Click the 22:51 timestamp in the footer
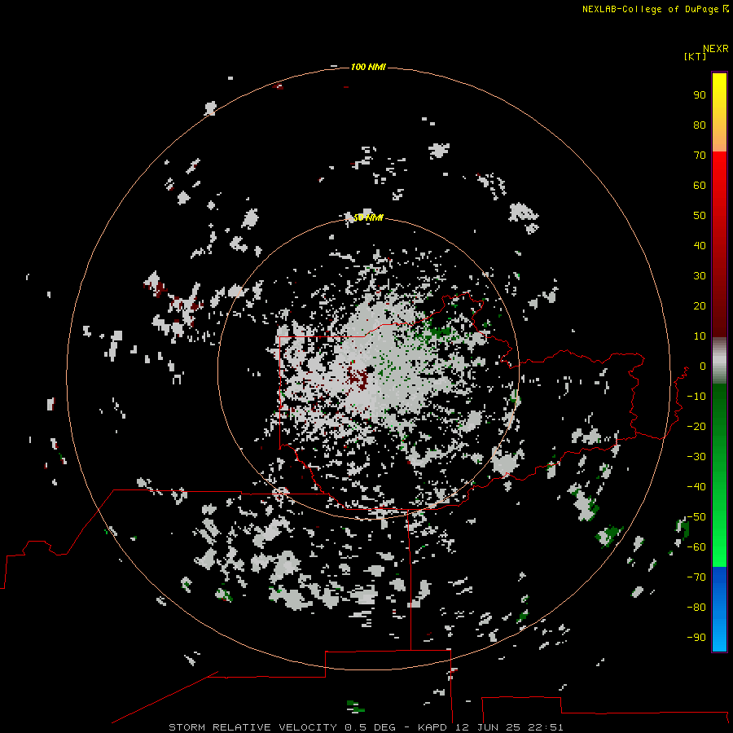This screenshot has width=733, height=733. pos(546,727)
